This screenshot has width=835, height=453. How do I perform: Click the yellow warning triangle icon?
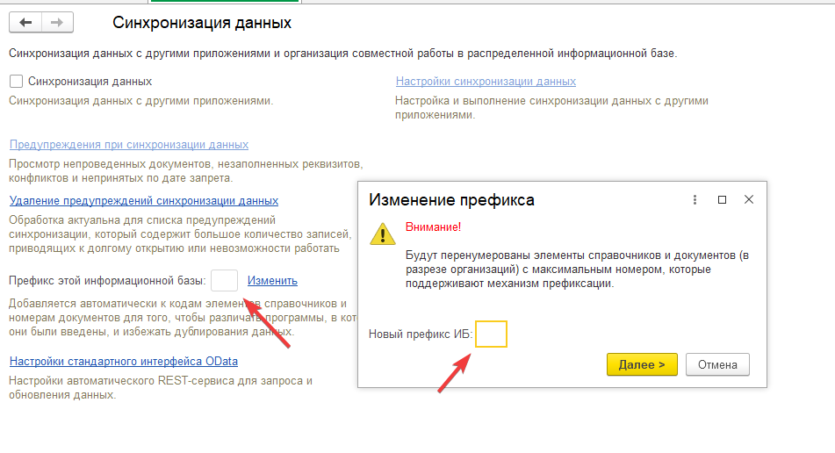[383, 233]
